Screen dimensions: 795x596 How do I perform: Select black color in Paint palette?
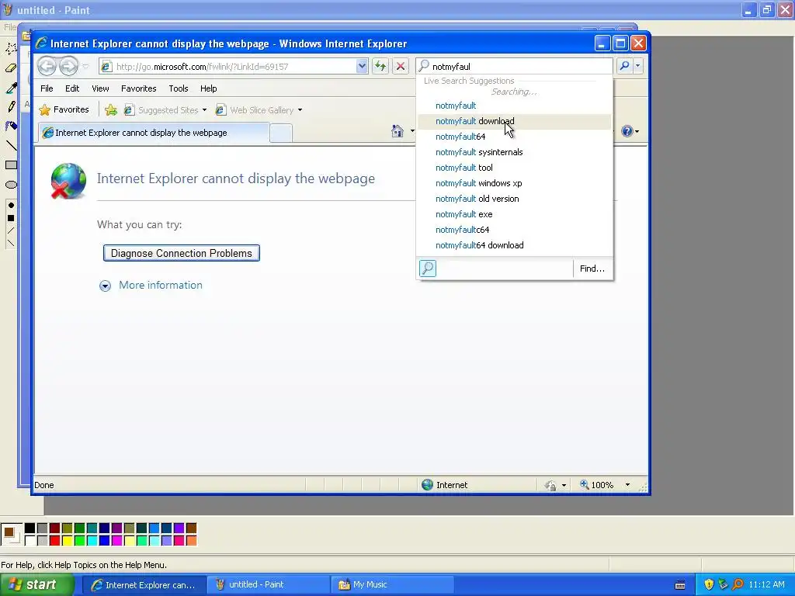30,528
